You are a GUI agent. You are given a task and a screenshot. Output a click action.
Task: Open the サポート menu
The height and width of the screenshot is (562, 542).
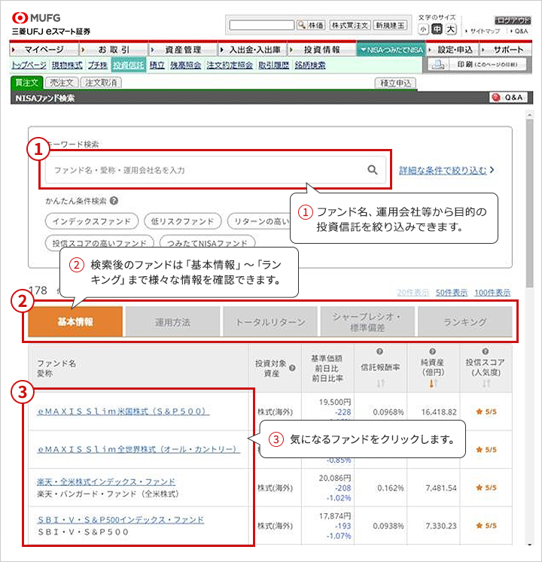pyautogui.click(x=506, y=50)
